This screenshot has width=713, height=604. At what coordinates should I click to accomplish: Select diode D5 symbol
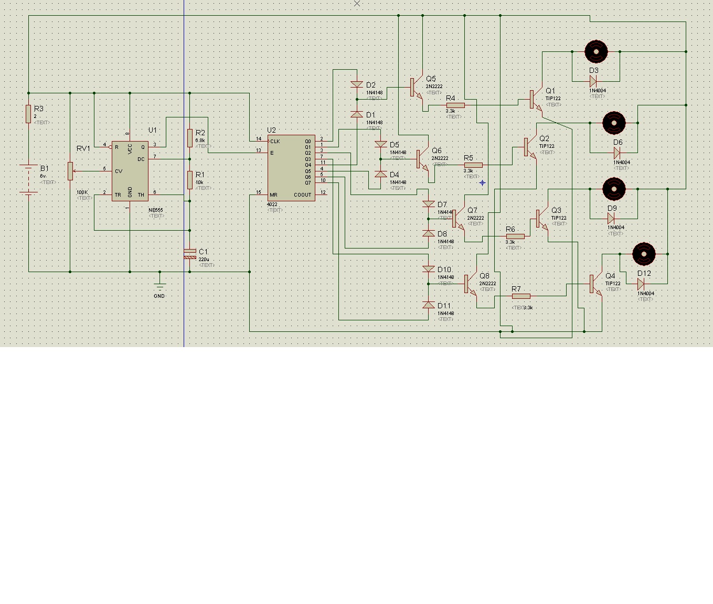(x=381, y=144)
